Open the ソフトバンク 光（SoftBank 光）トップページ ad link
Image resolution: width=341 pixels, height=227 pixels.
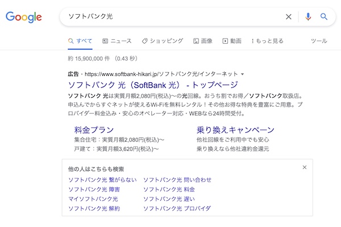tap(153, 85)
